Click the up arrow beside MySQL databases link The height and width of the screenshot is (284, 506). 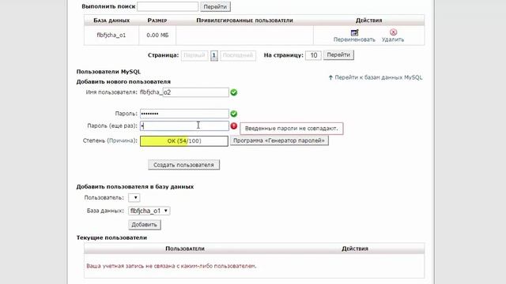click(x=330, y=77)
